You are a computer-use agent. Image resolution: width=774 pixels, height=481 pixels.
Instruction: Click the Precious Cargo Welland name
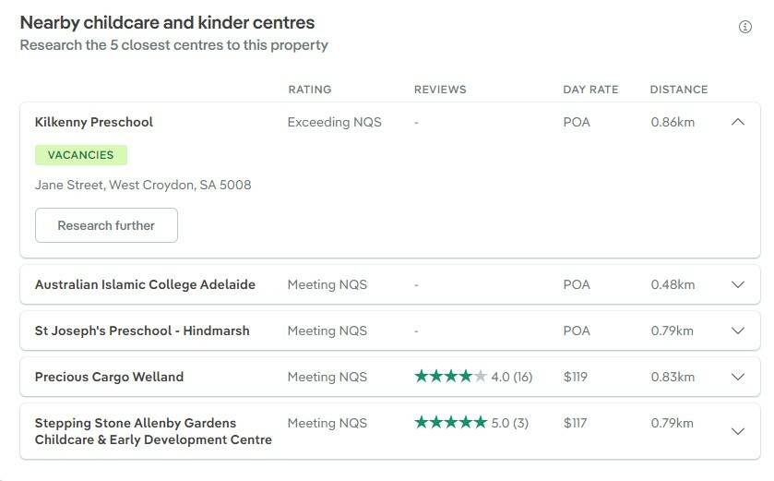109,377
